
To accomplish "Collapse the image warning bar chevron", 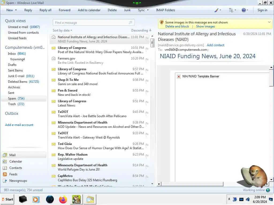I will [269, 22].
